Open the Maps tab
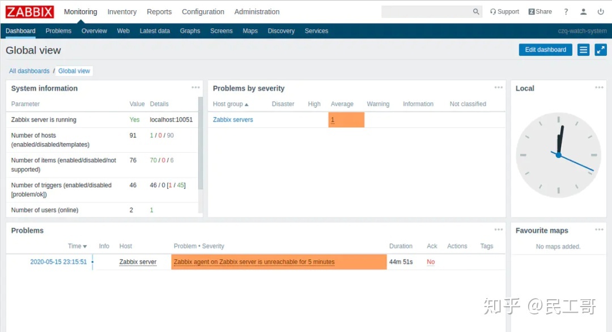 250,31
